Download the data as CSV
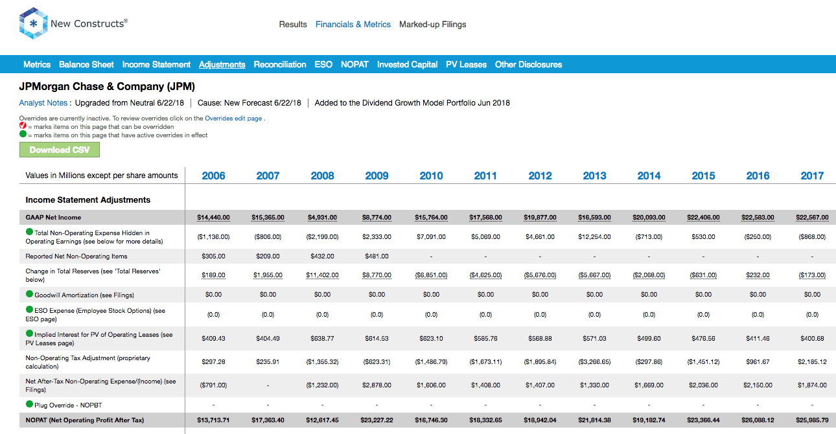836x434 pixels. pos(60,150)
